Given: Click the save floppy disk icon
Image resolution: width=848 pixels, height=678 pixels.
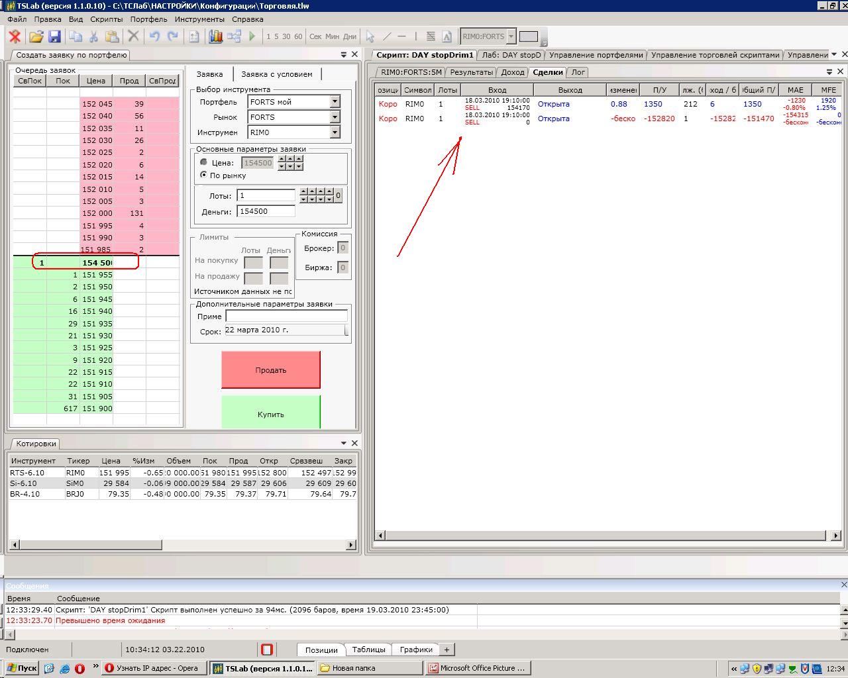Looking at the screenshot, I should point(54,36).
